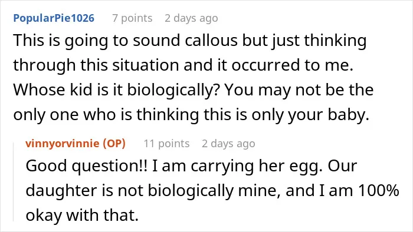Click the word 'callous' in first comment
Viewport: 413px width, 232px height.
[211, 41]
